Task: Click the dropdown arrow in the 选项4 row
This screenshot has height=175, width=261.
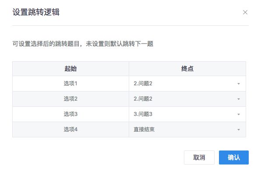Action: coord(239,130)
